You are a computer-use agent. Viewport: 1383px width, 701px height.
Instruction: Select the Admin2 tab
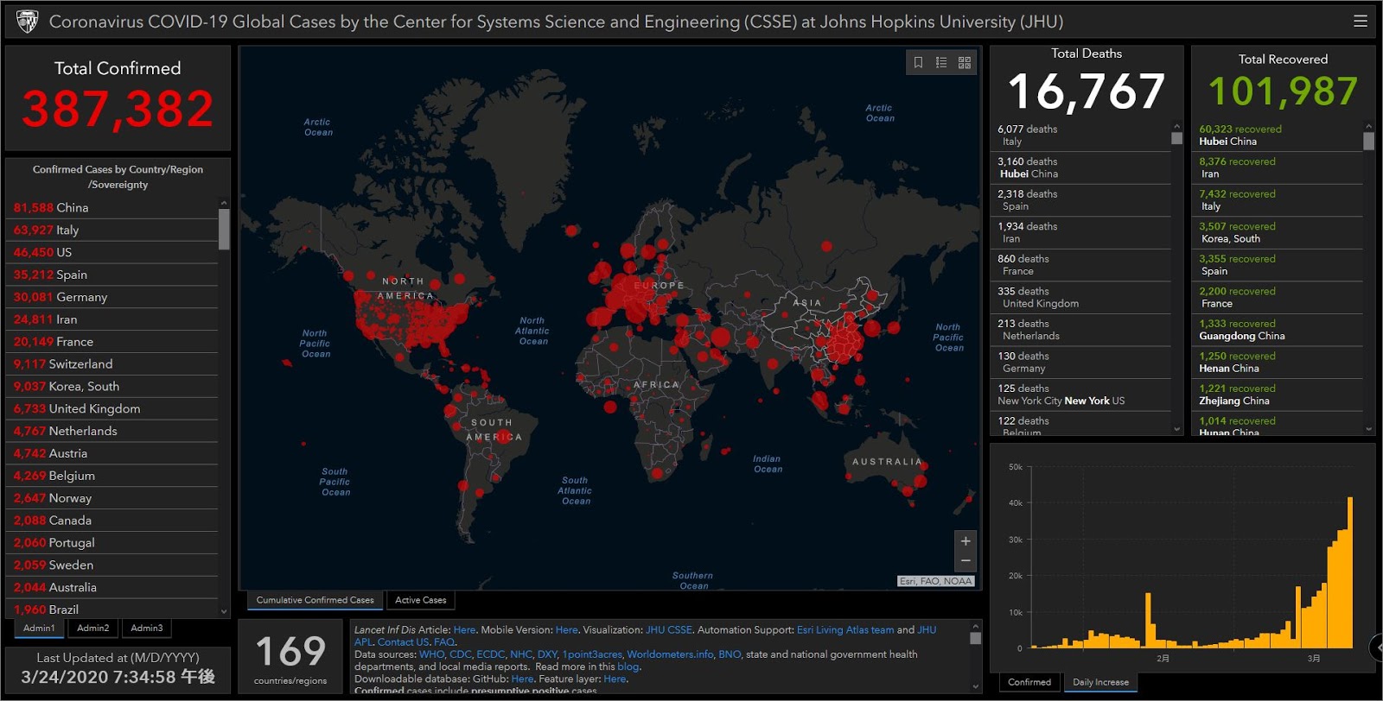(93, 628)
